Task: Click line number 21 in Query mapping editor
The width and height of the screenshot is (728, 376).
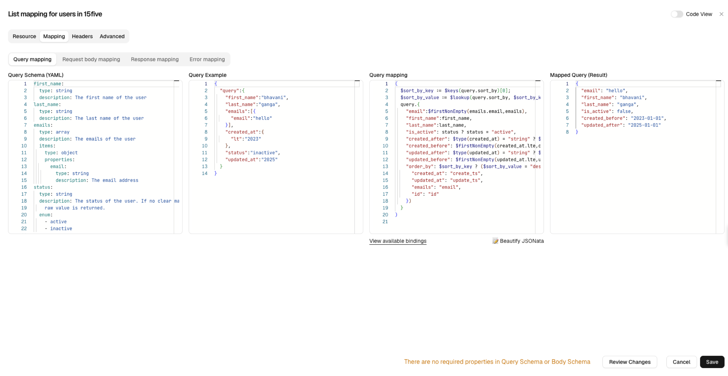Action: click(x=385, y=221)
